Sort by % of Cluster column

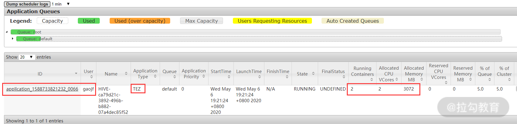504,74
